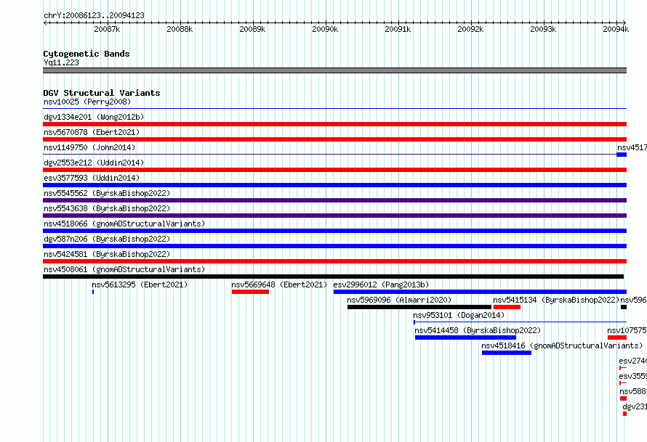Screen dimensions: 647x442
Task: Click the nsv1149750 (John2014) label
Action: [89, 147]
